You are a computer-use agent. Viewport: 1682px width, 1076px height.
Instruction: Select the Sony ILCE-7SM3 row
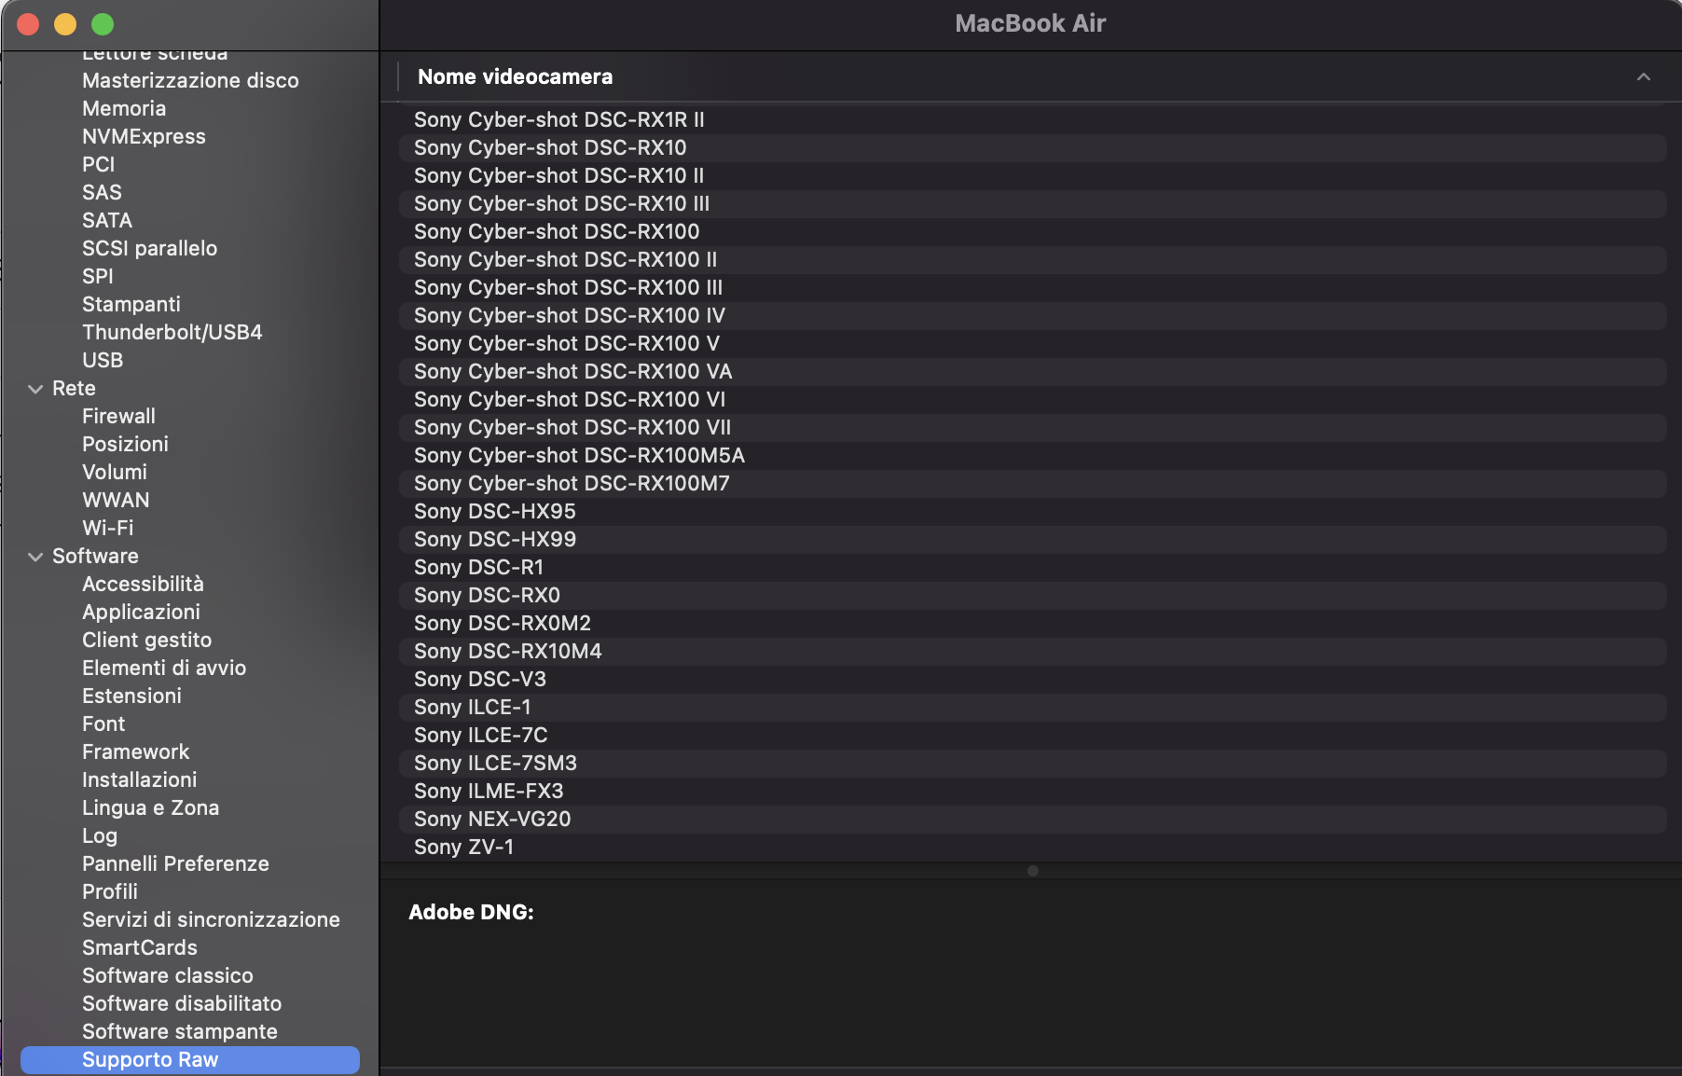(x=1032, y=764)
